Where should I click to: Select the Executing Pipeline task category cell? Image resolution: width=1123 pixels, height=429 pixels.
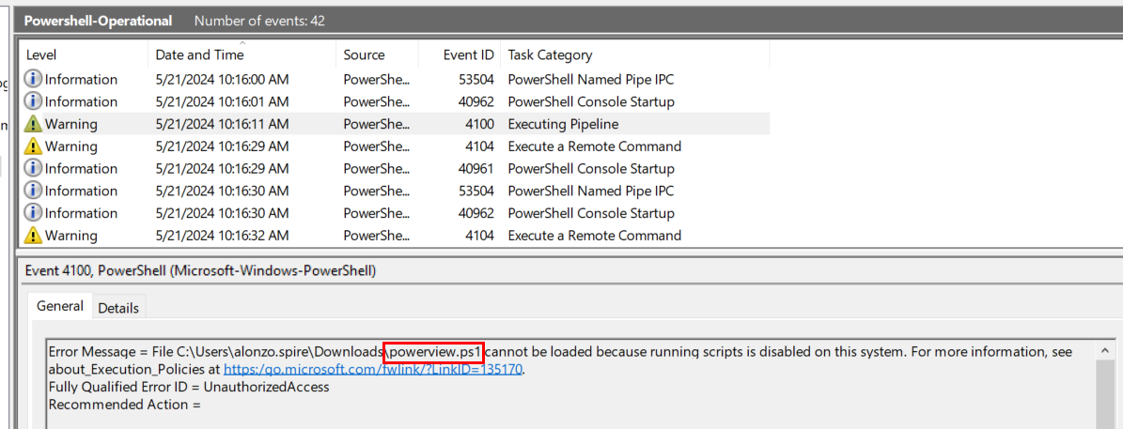(x=563, y=124)
